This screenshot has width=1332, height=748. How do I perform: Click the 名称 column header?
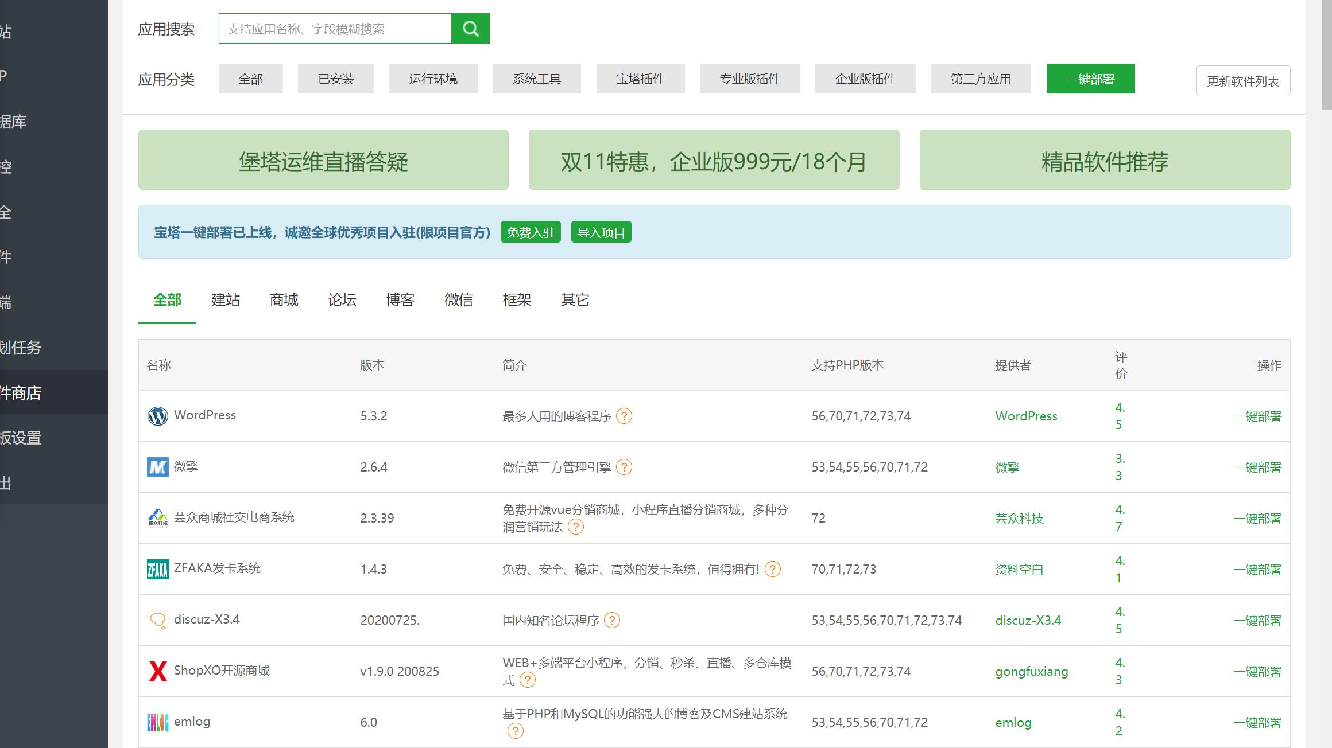[x=159, y=365]
